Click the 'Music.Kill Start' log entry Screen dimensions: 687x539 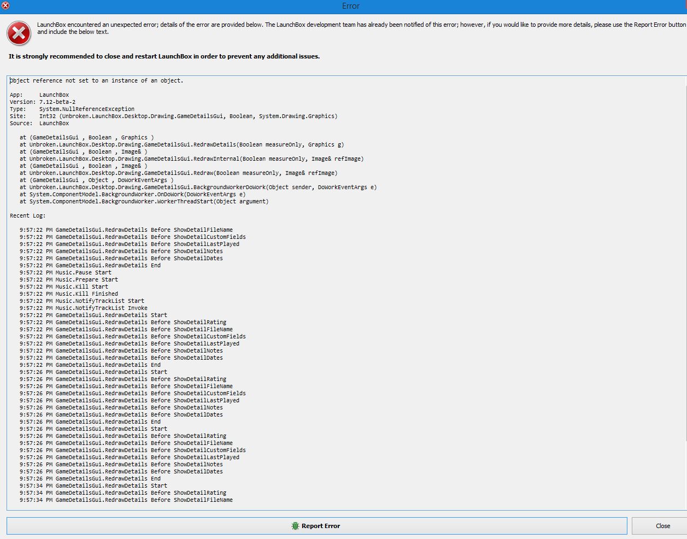(x=64, y=286)
